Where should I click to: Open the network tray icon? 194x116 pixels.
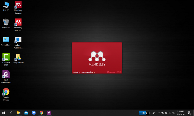170,113
